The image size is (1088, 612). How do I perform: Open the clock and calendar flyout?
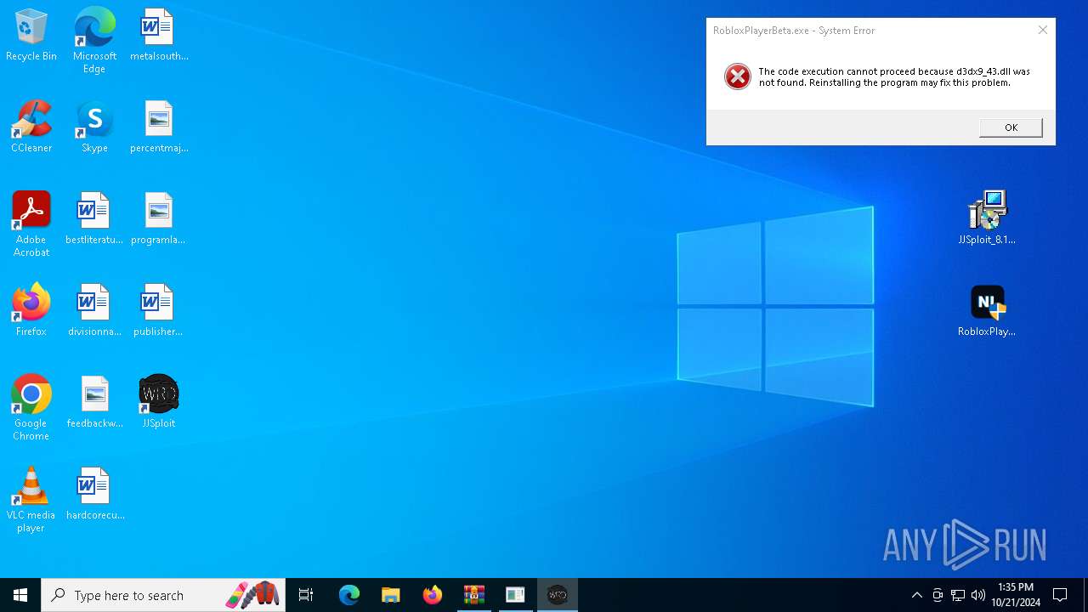point(1015,595)
